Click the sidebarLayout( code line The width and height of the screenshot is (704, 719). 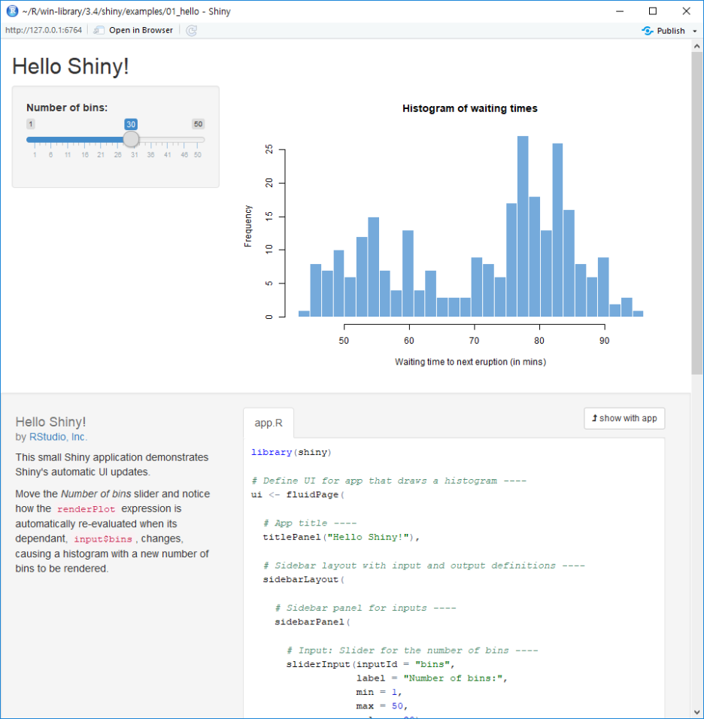[x=304, y=579]
